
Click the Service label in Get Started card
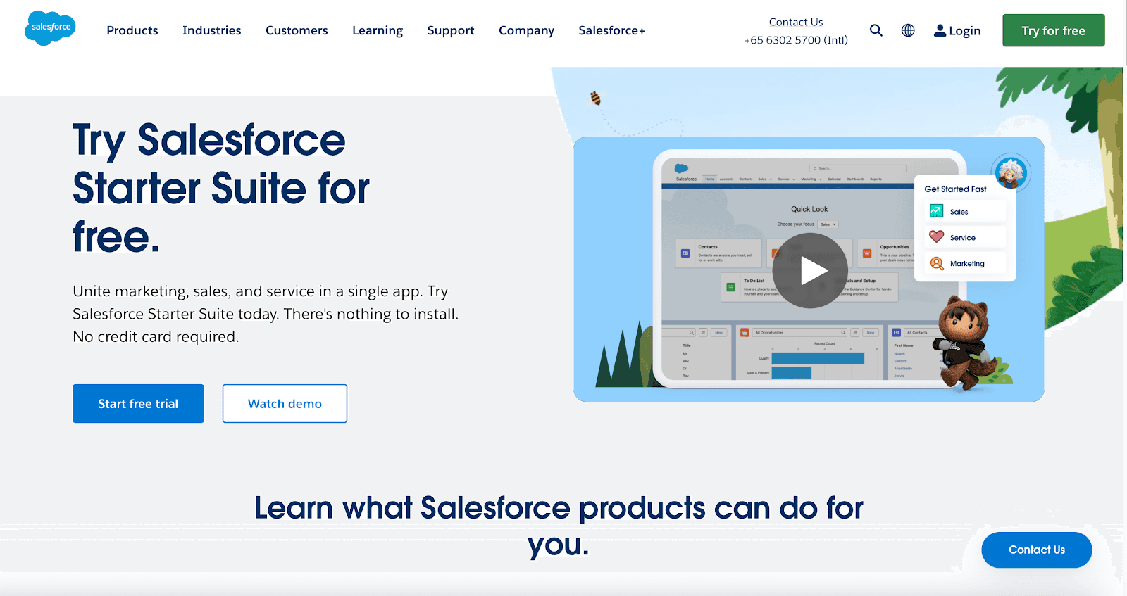point(963,238)
